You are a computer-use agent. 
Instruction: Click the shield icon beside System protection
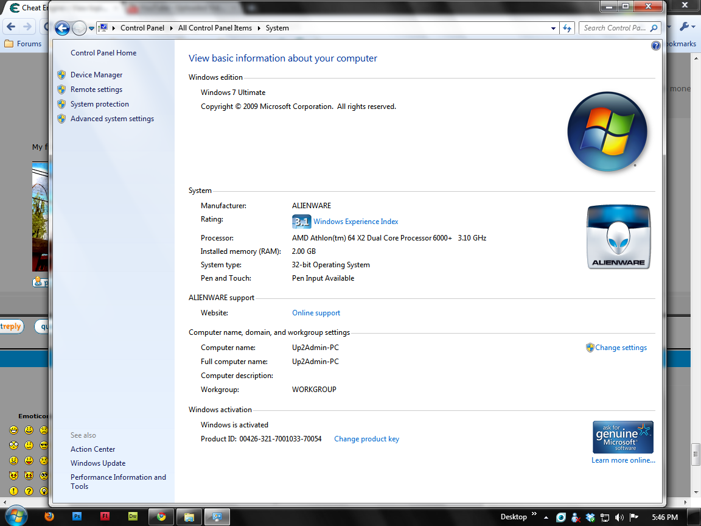[61, 104]
